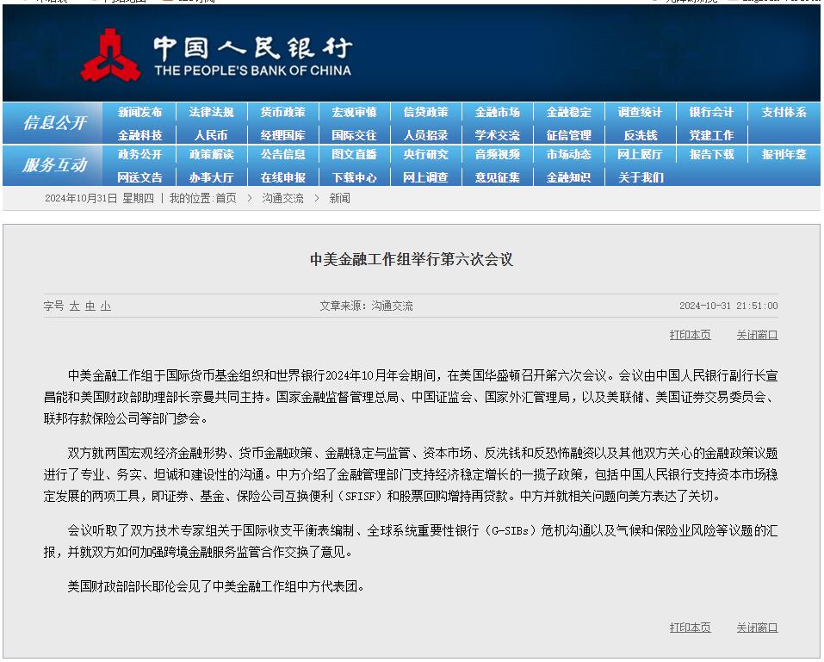Open 党建工作 section
This screenshot has width=824, height=662.
(x=711, y=135)
